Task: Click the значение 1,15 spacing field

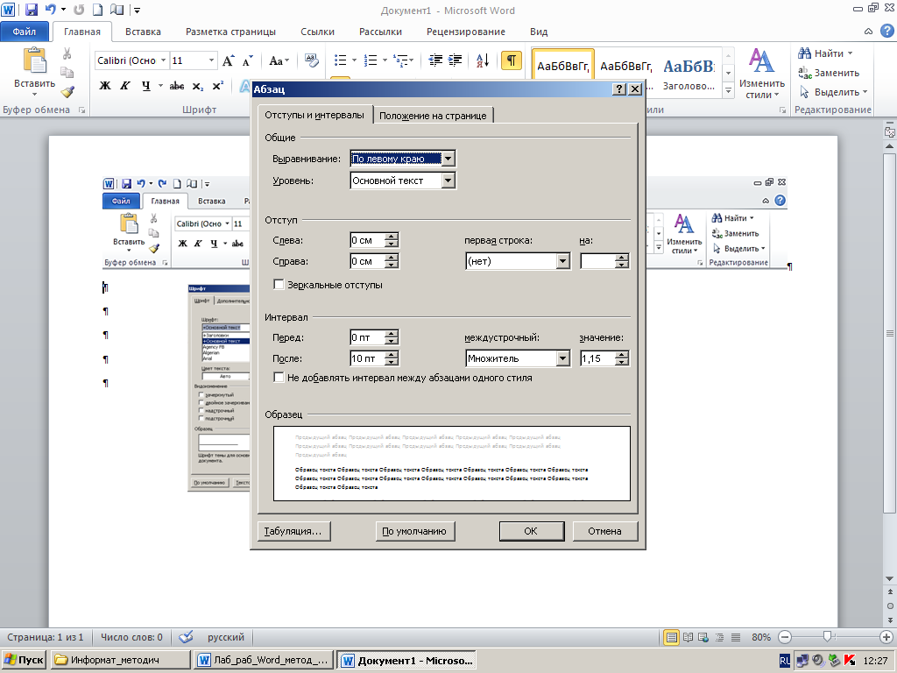Action: point(597,358)
